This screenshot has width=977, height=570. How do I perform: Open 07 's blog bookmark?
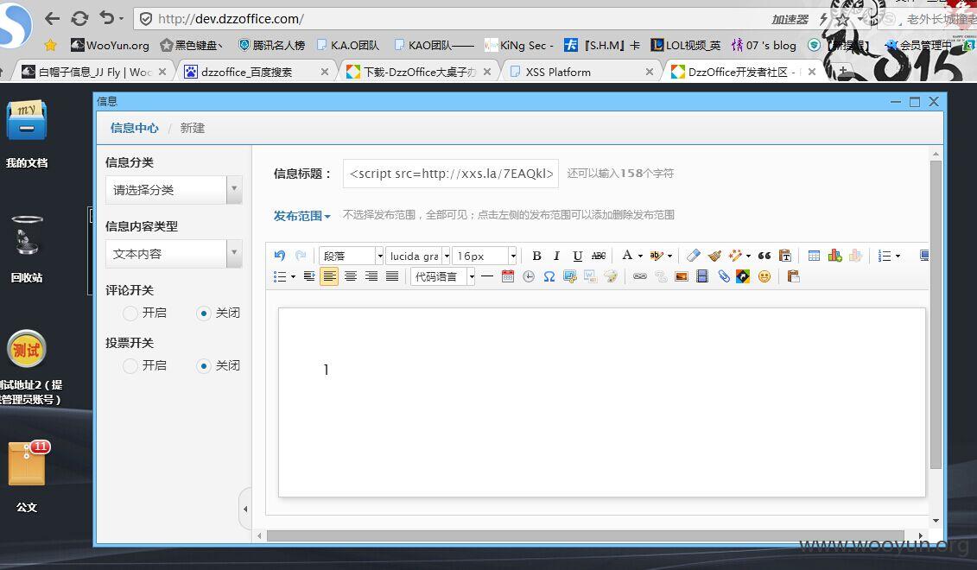764,46
